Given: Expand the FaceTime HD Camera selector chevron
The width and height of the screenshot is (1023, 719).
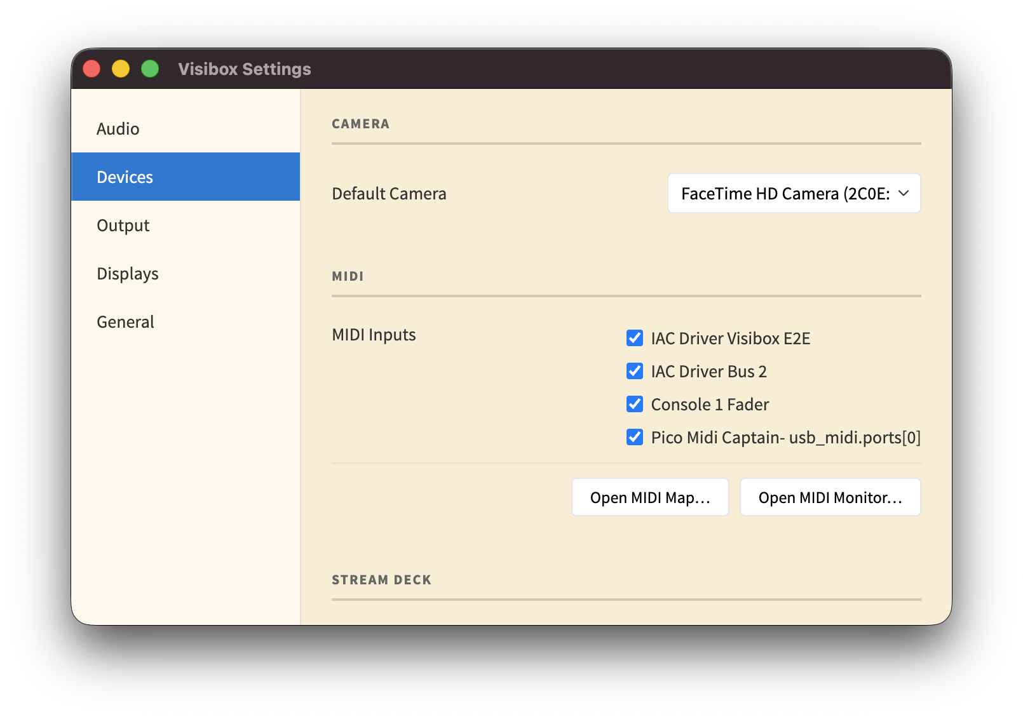Looking at the screenshot, I should 903,194.
